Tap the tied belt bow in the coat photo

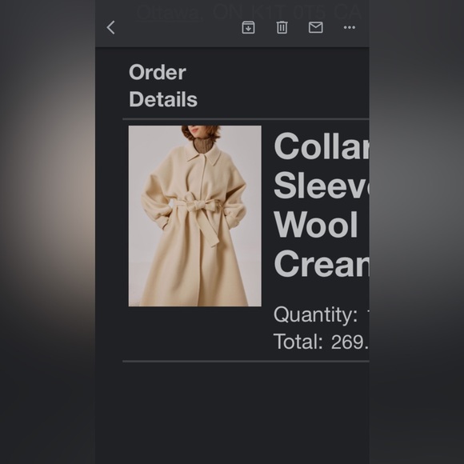197,206
